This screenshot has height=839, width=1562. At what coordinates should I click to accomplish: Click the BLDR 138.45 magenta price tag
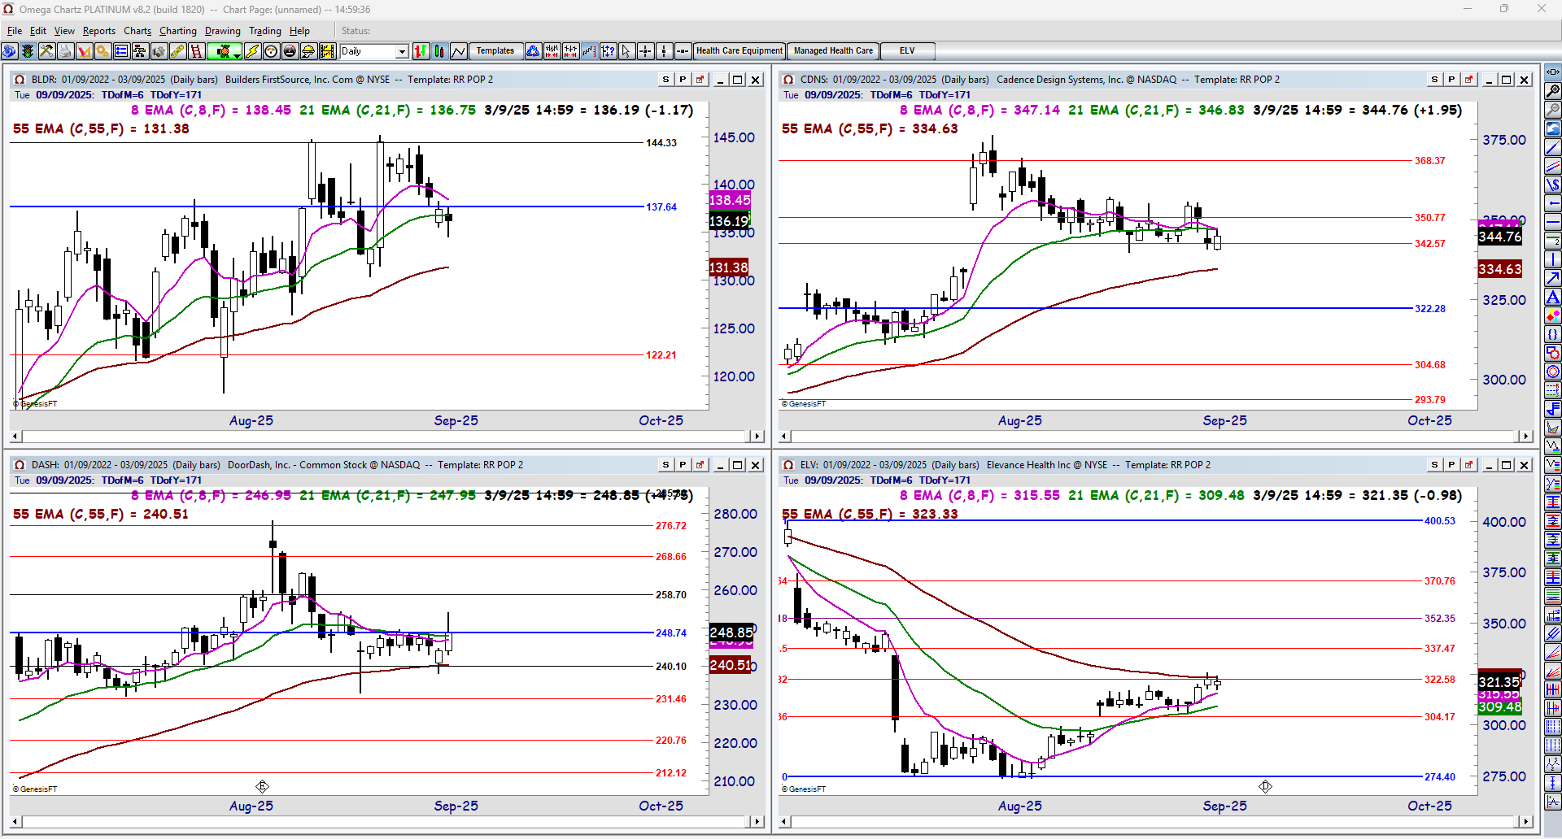pyautogui.click(x=730, y=200)
